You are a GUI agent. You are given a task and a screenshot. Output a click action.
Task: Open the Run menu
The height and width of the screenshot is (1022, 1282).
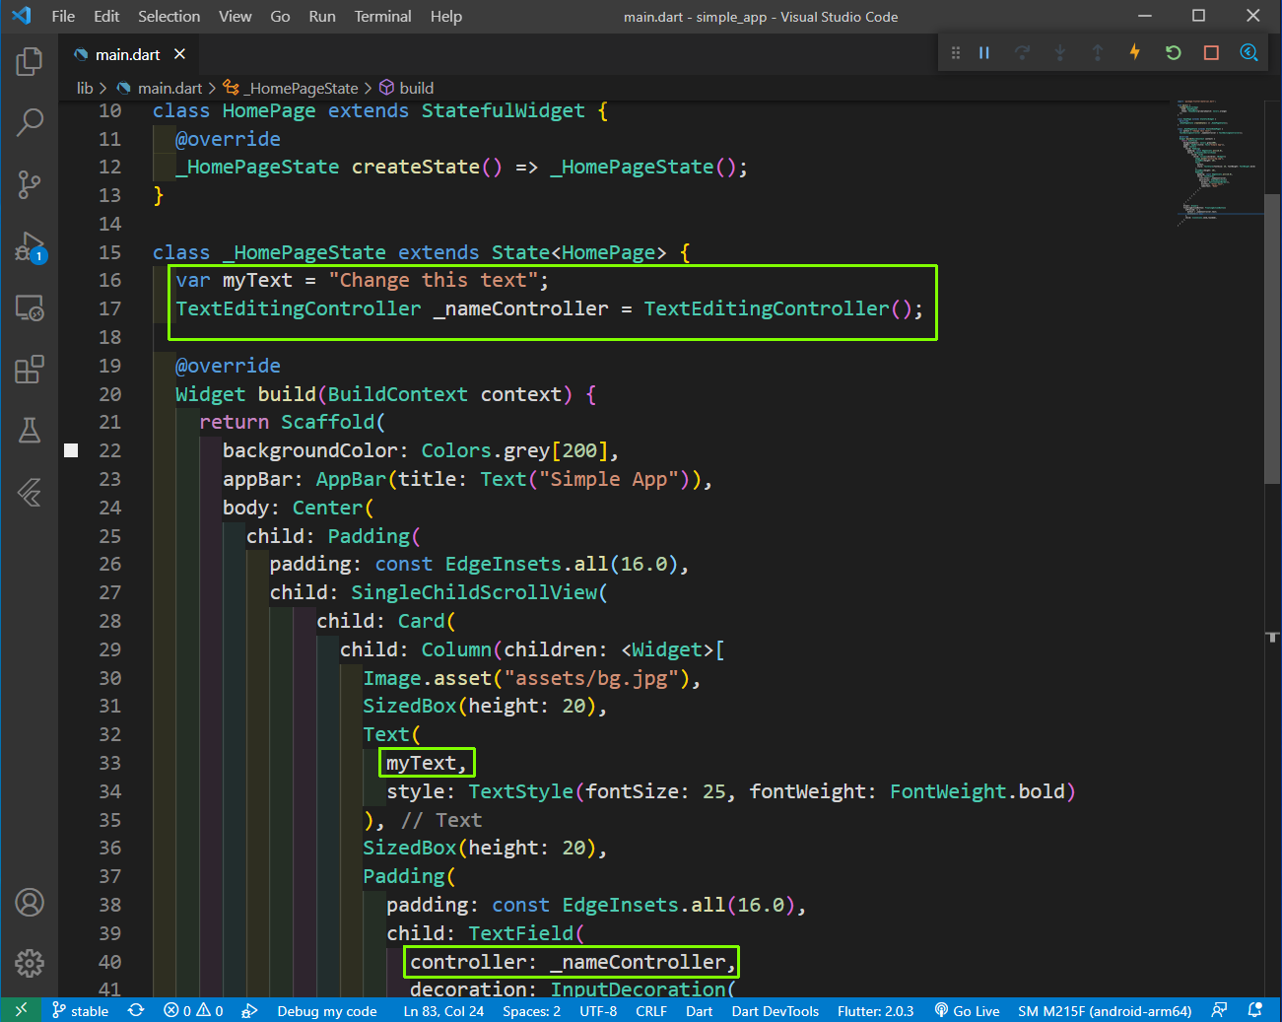coord(322,17)
